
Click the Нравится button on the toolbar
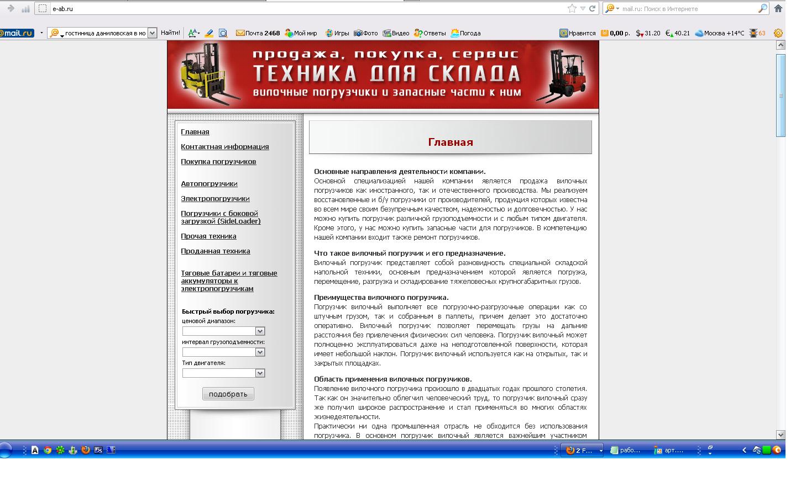point(578,33)
